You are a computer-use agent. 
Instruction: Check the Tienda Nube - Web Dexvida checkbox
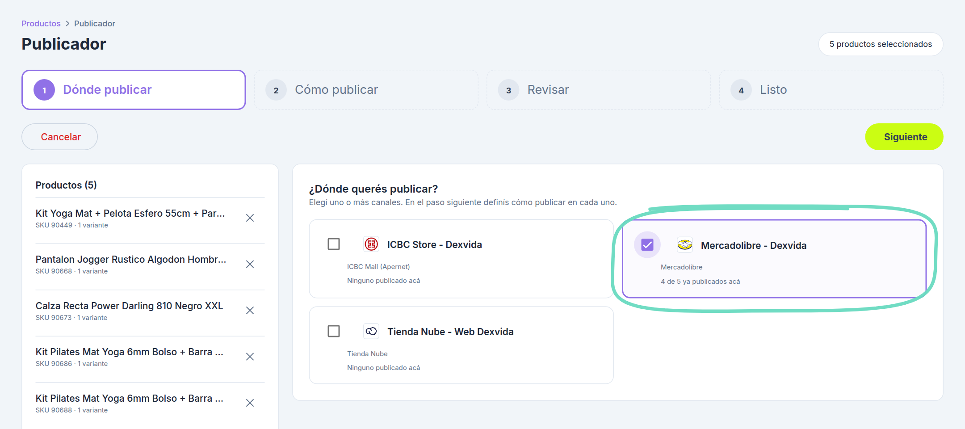[334, 331]
